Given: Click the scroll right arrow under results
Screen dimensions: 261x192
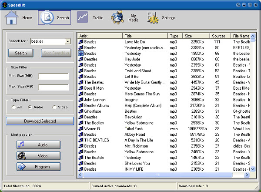Looking at the screenshot, I should (247, 175).
